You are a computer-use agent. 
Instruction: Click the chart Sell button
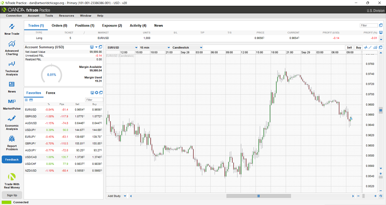pos(349,47)
